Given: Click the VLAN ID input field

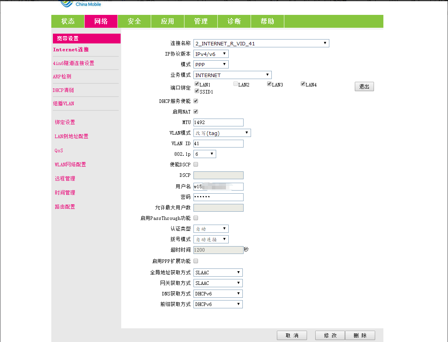Looking at the screenshot, I should pos(219,144).
